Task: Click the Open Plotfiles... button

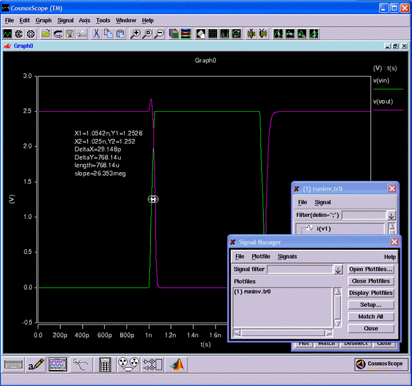Action: coord(371,269)
